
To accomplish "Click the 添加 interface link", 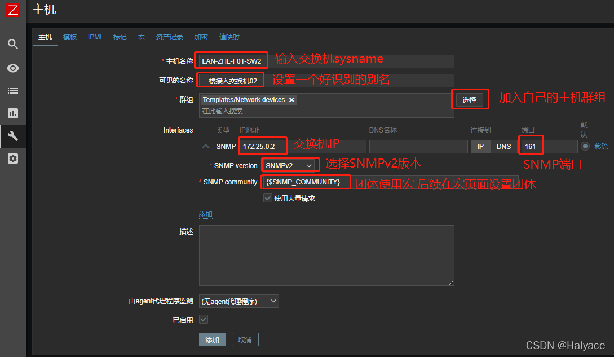I will click(x=206, y=214).
